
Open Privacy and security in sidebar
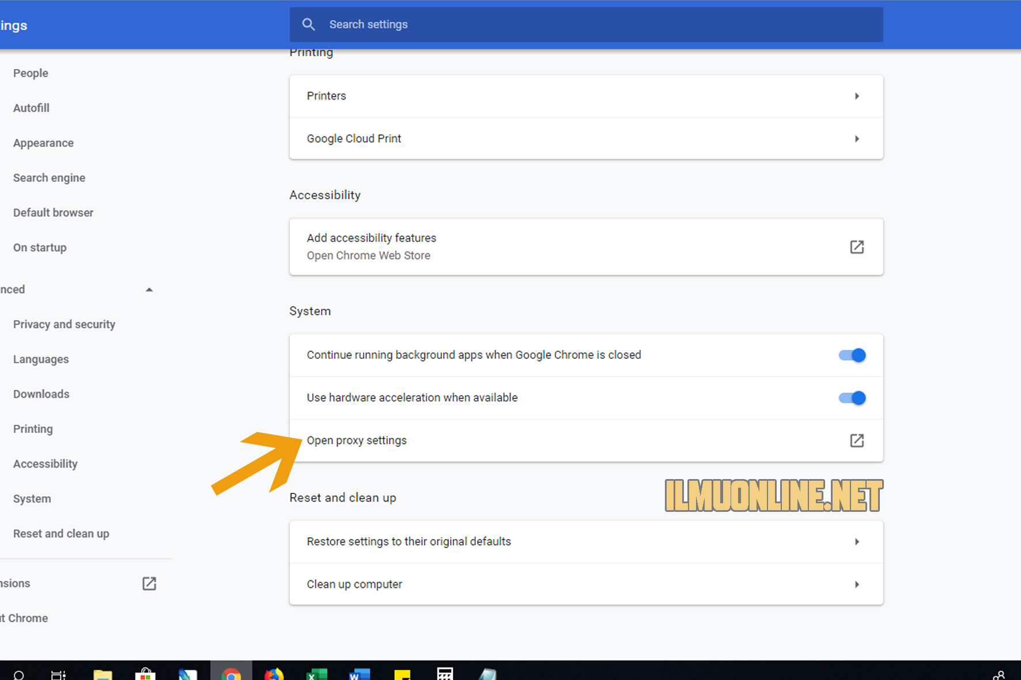pyautogui.click(x=64, y=324)
